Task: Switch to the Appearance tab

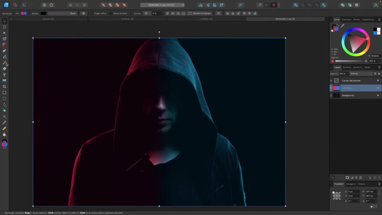Action: 368,20
